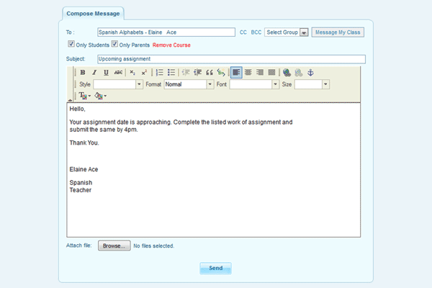Screen dimensions: 432x288
Task: Insert an anchor in the message
Action: coord(311,73)
